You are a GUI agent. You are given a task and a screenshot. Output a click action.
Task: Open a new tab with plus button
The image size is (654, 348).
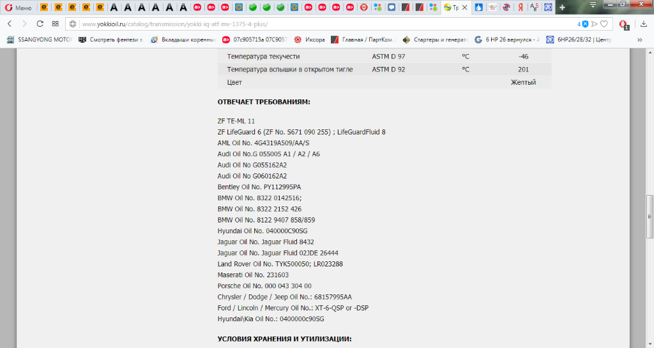pos(562,8)
